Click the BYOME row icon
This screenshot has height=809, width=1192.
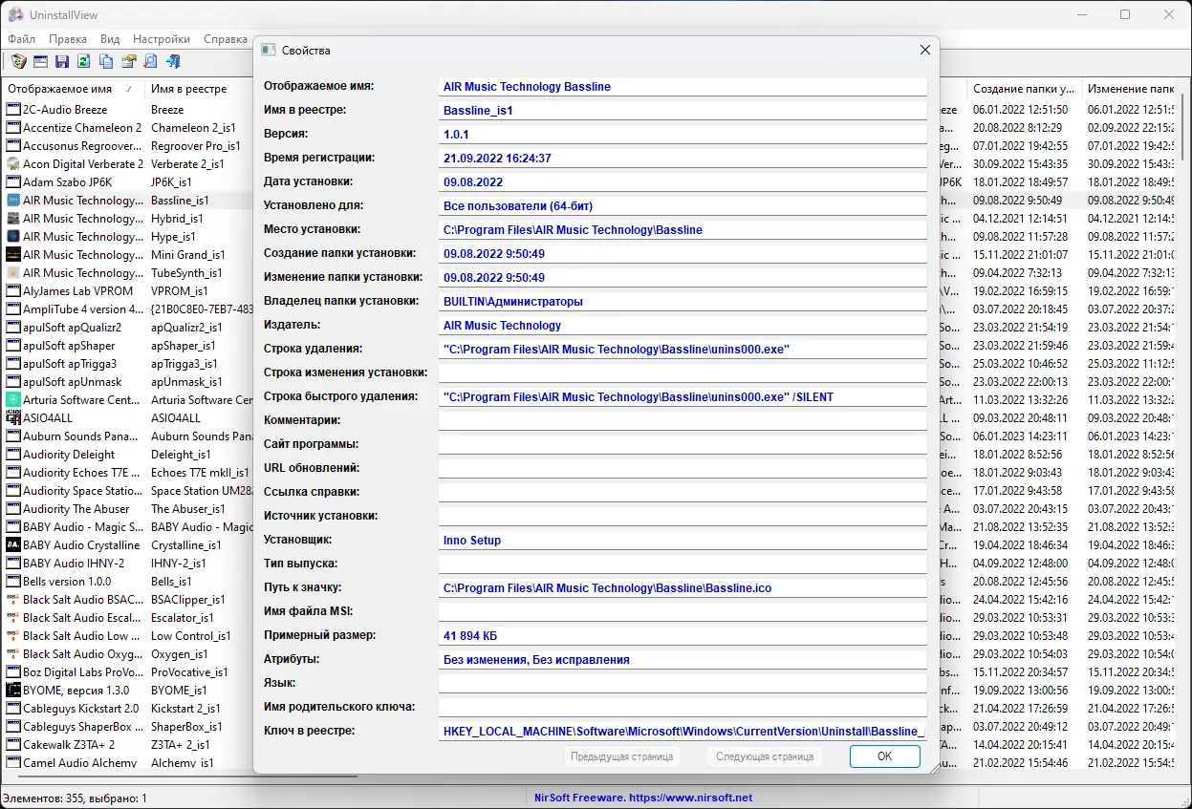coord(13,691)
